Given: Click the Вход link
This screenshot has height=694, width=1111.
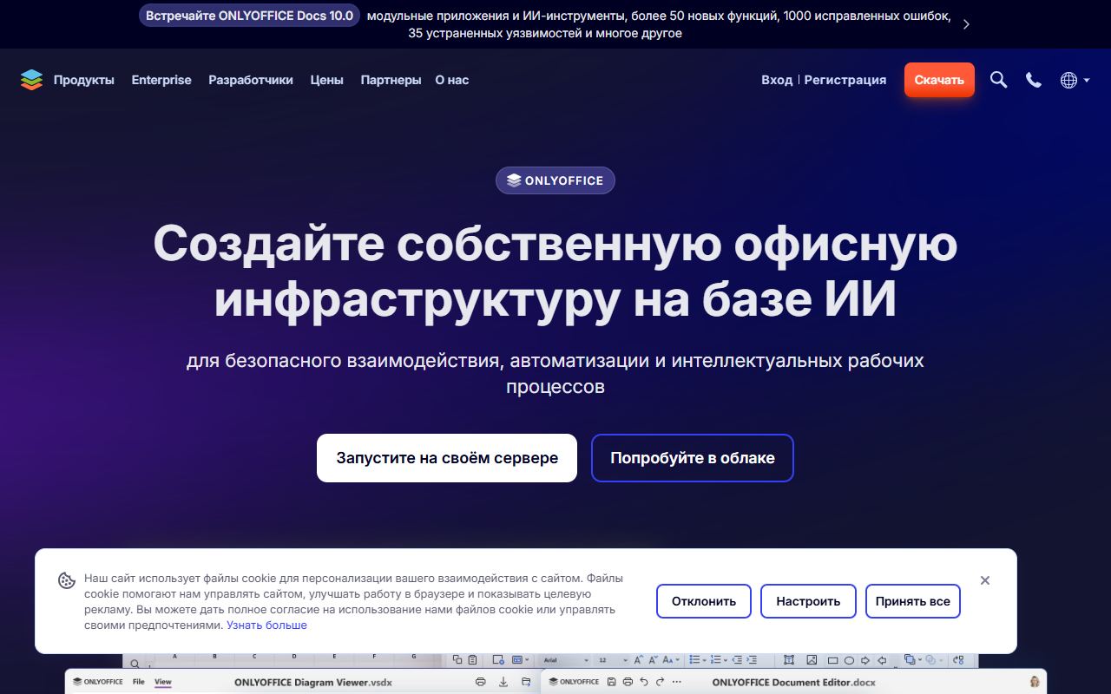Looking at the screenshot, I should pyautogui.click(x=777, y=80).
